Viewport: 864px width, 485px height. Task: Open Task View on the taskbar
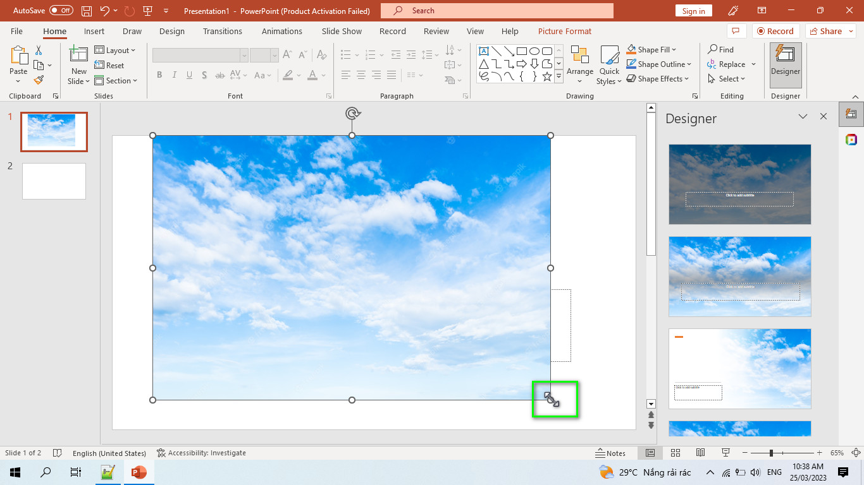[x=76, y=472]
